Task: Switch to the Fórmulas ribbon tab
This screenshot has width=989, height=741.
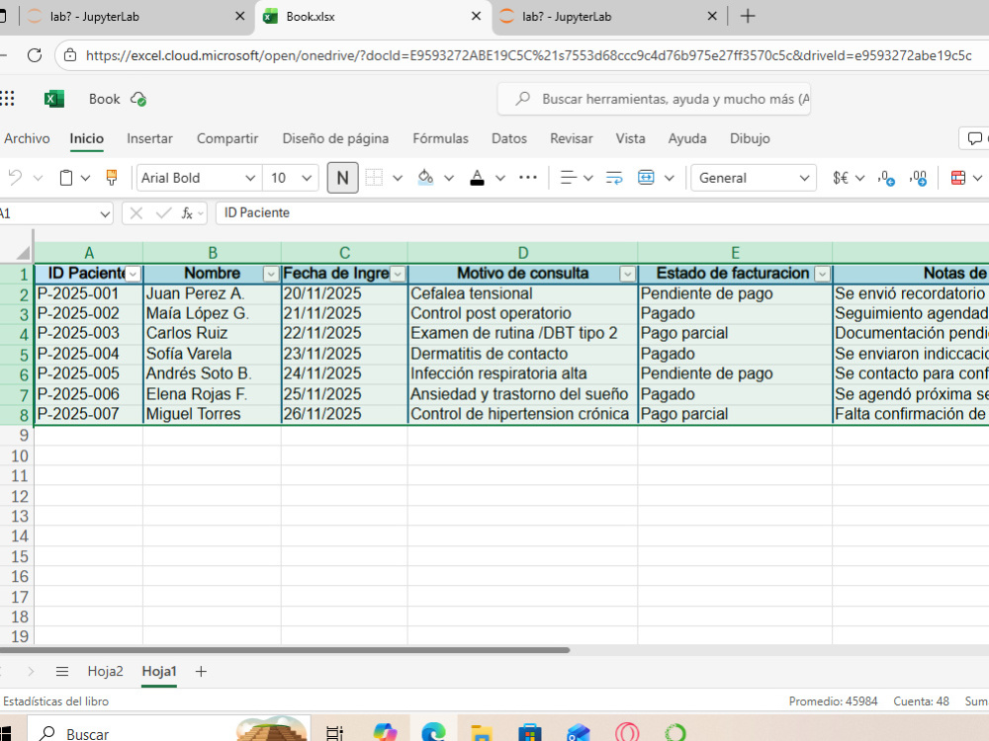Action: click(440, 138)
